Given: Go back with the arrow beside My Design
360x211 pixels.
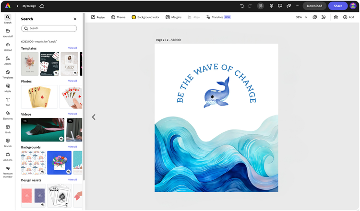Looking at the screenshot, I should click(x=17, y=6).
